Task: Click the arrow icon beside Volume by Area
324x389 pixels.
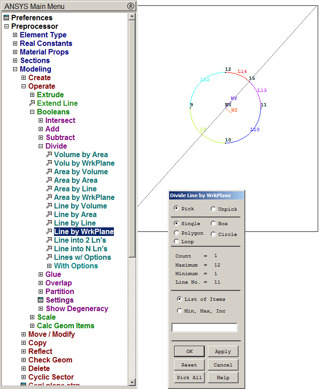Action: 49,154
